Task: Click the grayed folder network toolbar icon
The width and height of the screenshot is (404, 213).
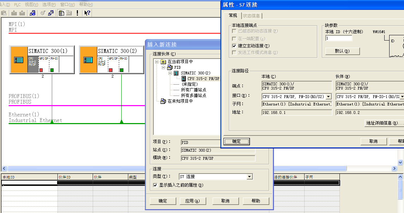Action: pyautogui.click(x=69, y=13)
